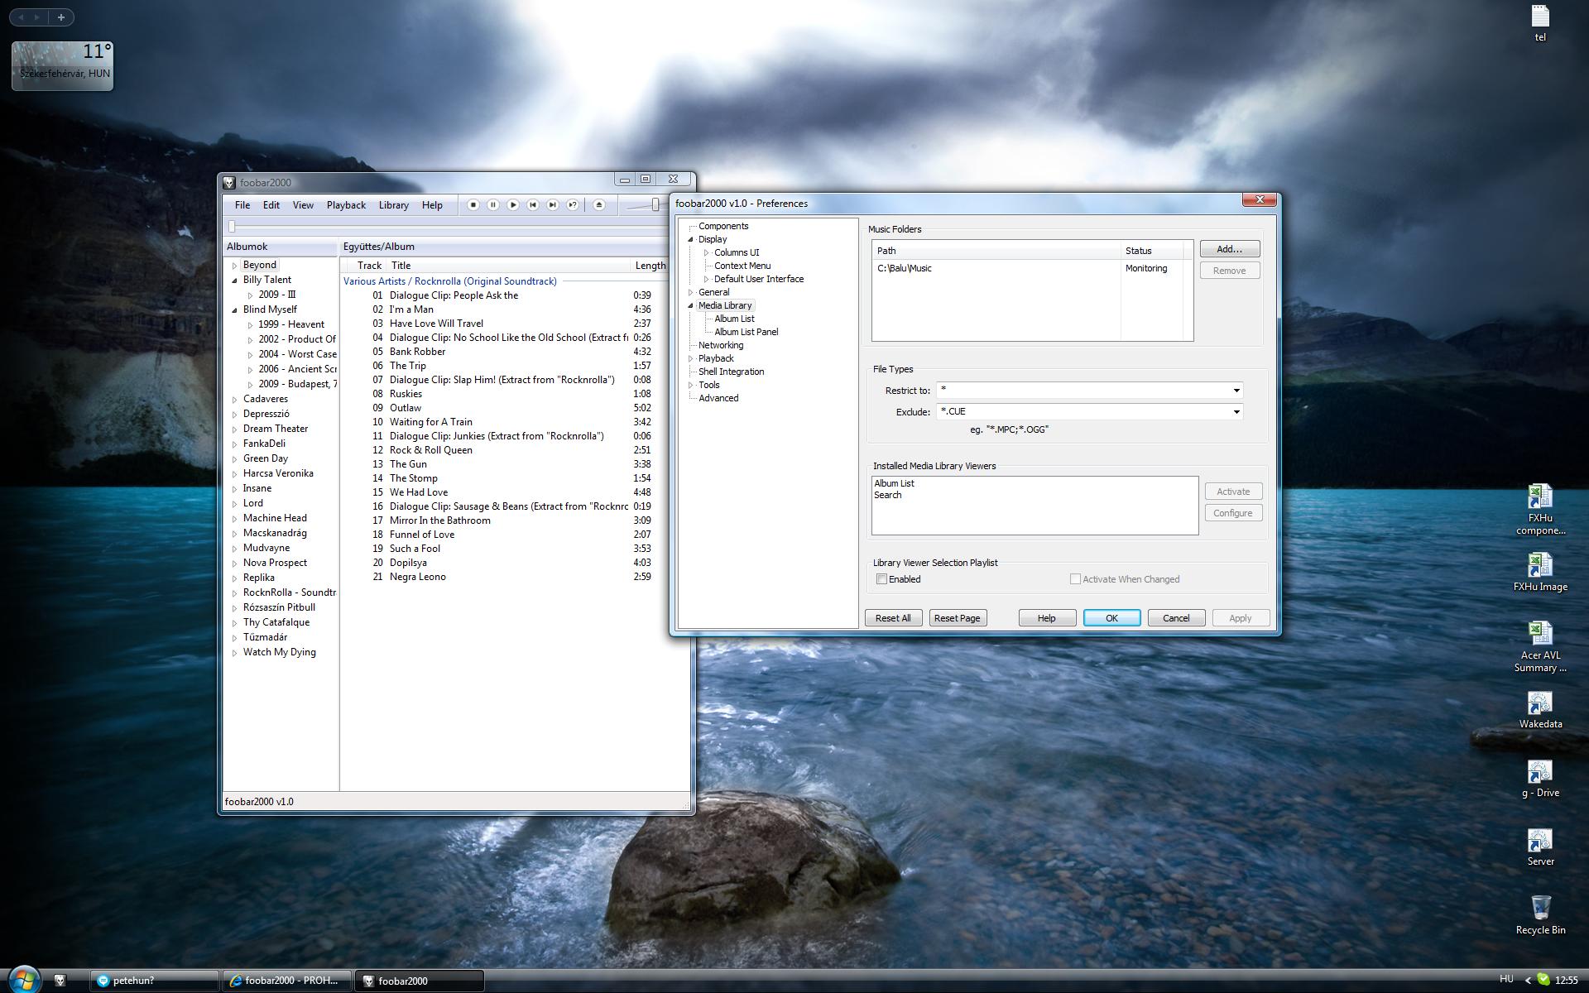
Task: Select Shell Integration preferences page
Action: coord(731,372)
